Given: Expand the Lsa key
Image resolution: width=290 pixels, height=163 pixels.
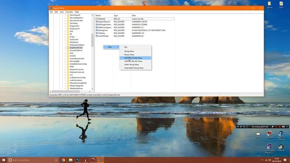Looking at the screenshot, I should (65, 75).
